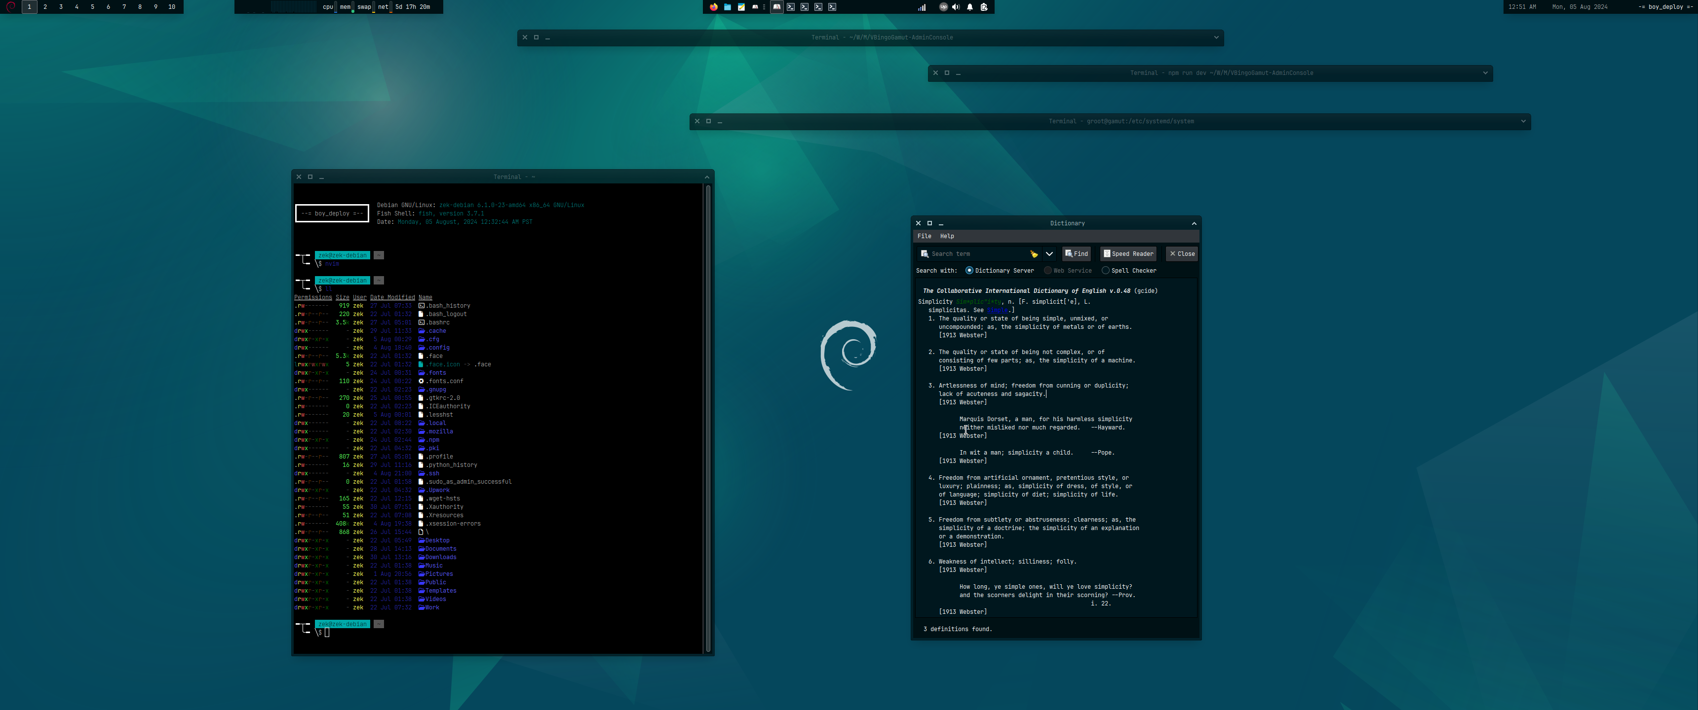
Task: Launch Firefox from the top panel
Action: (713, 6)
